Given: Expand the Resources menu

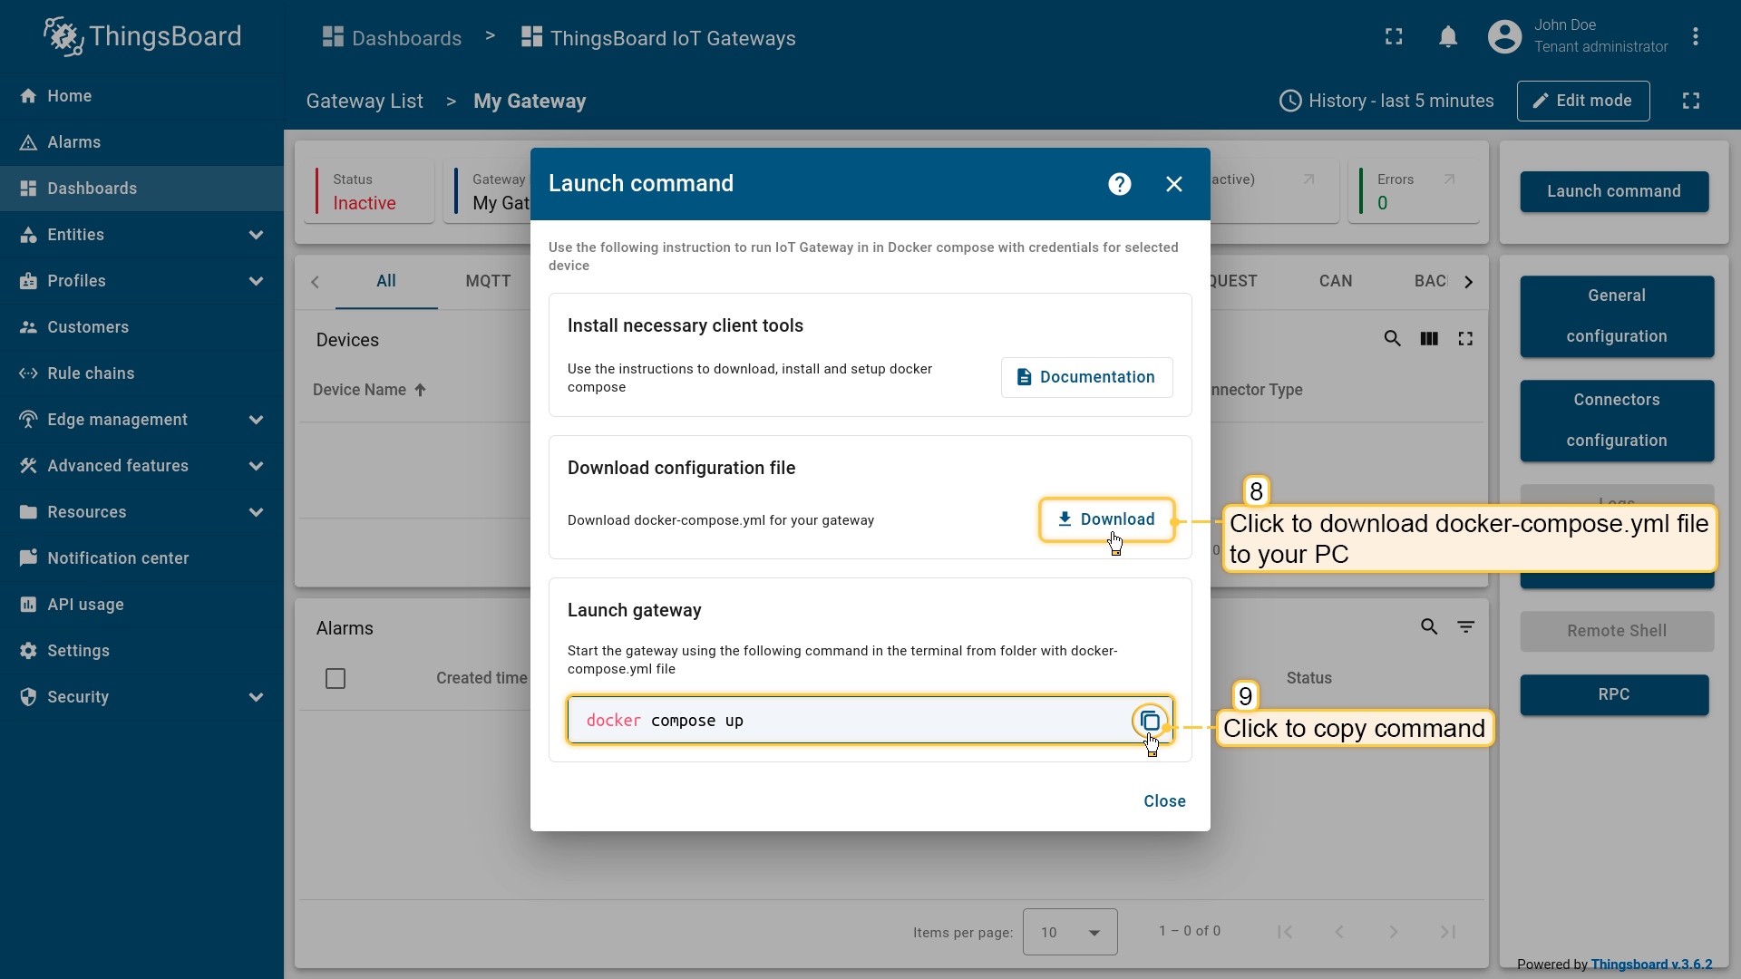Looking at the screenshot, I should (x=141, y=512).
